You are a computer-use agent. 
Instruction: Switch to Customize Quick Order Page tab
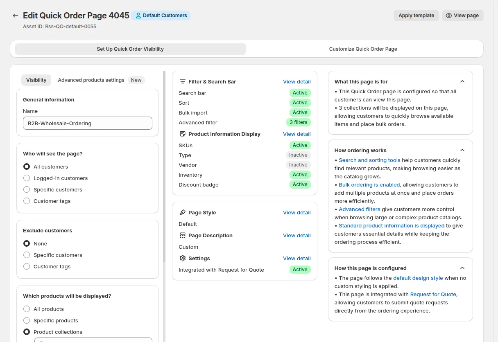tap(363, 49)
